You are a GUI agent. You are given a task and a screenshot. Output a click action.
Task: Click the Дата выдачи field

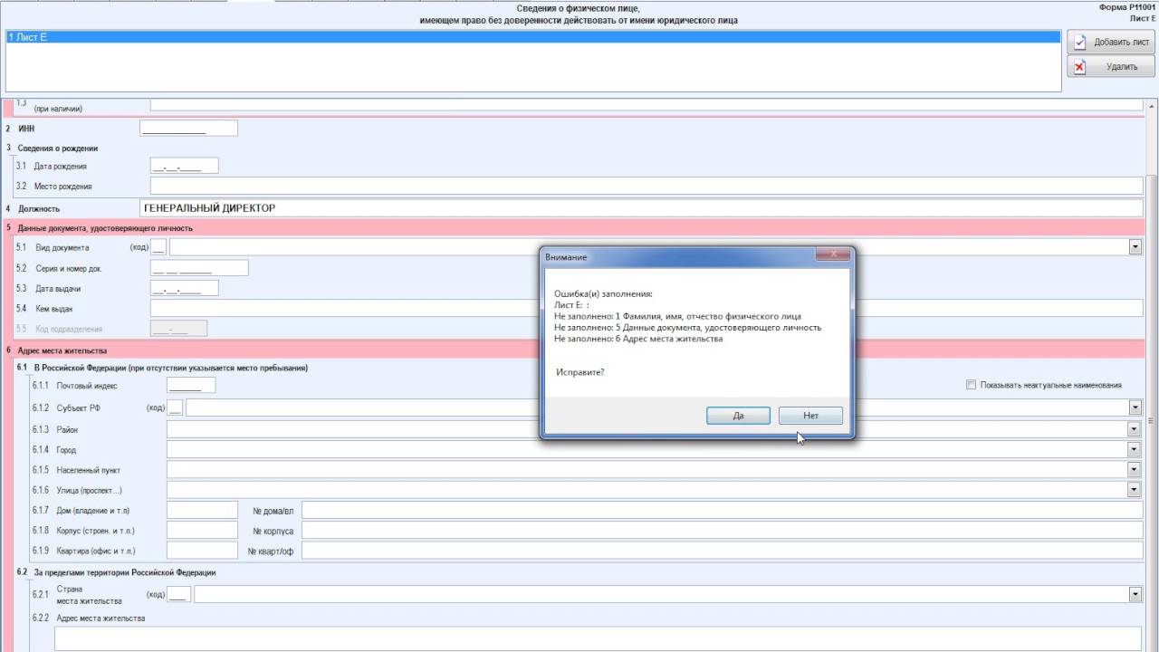tap(184, 288)
